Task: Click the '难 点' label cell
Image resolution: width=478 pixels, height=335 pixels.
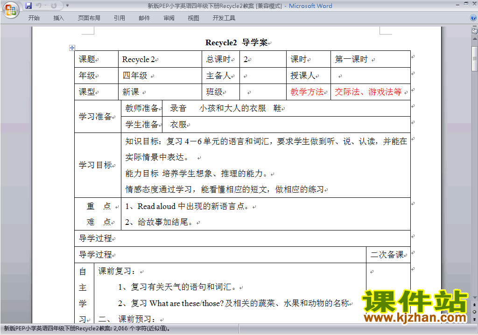Action: pos(98,222)
